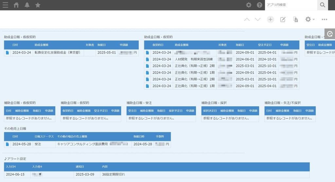This screenshot has height=182, width=335.
Task: Open the 人材開発 有期実習型訓練 record icon
Action: pyautogui.click(x=148, y=59)
